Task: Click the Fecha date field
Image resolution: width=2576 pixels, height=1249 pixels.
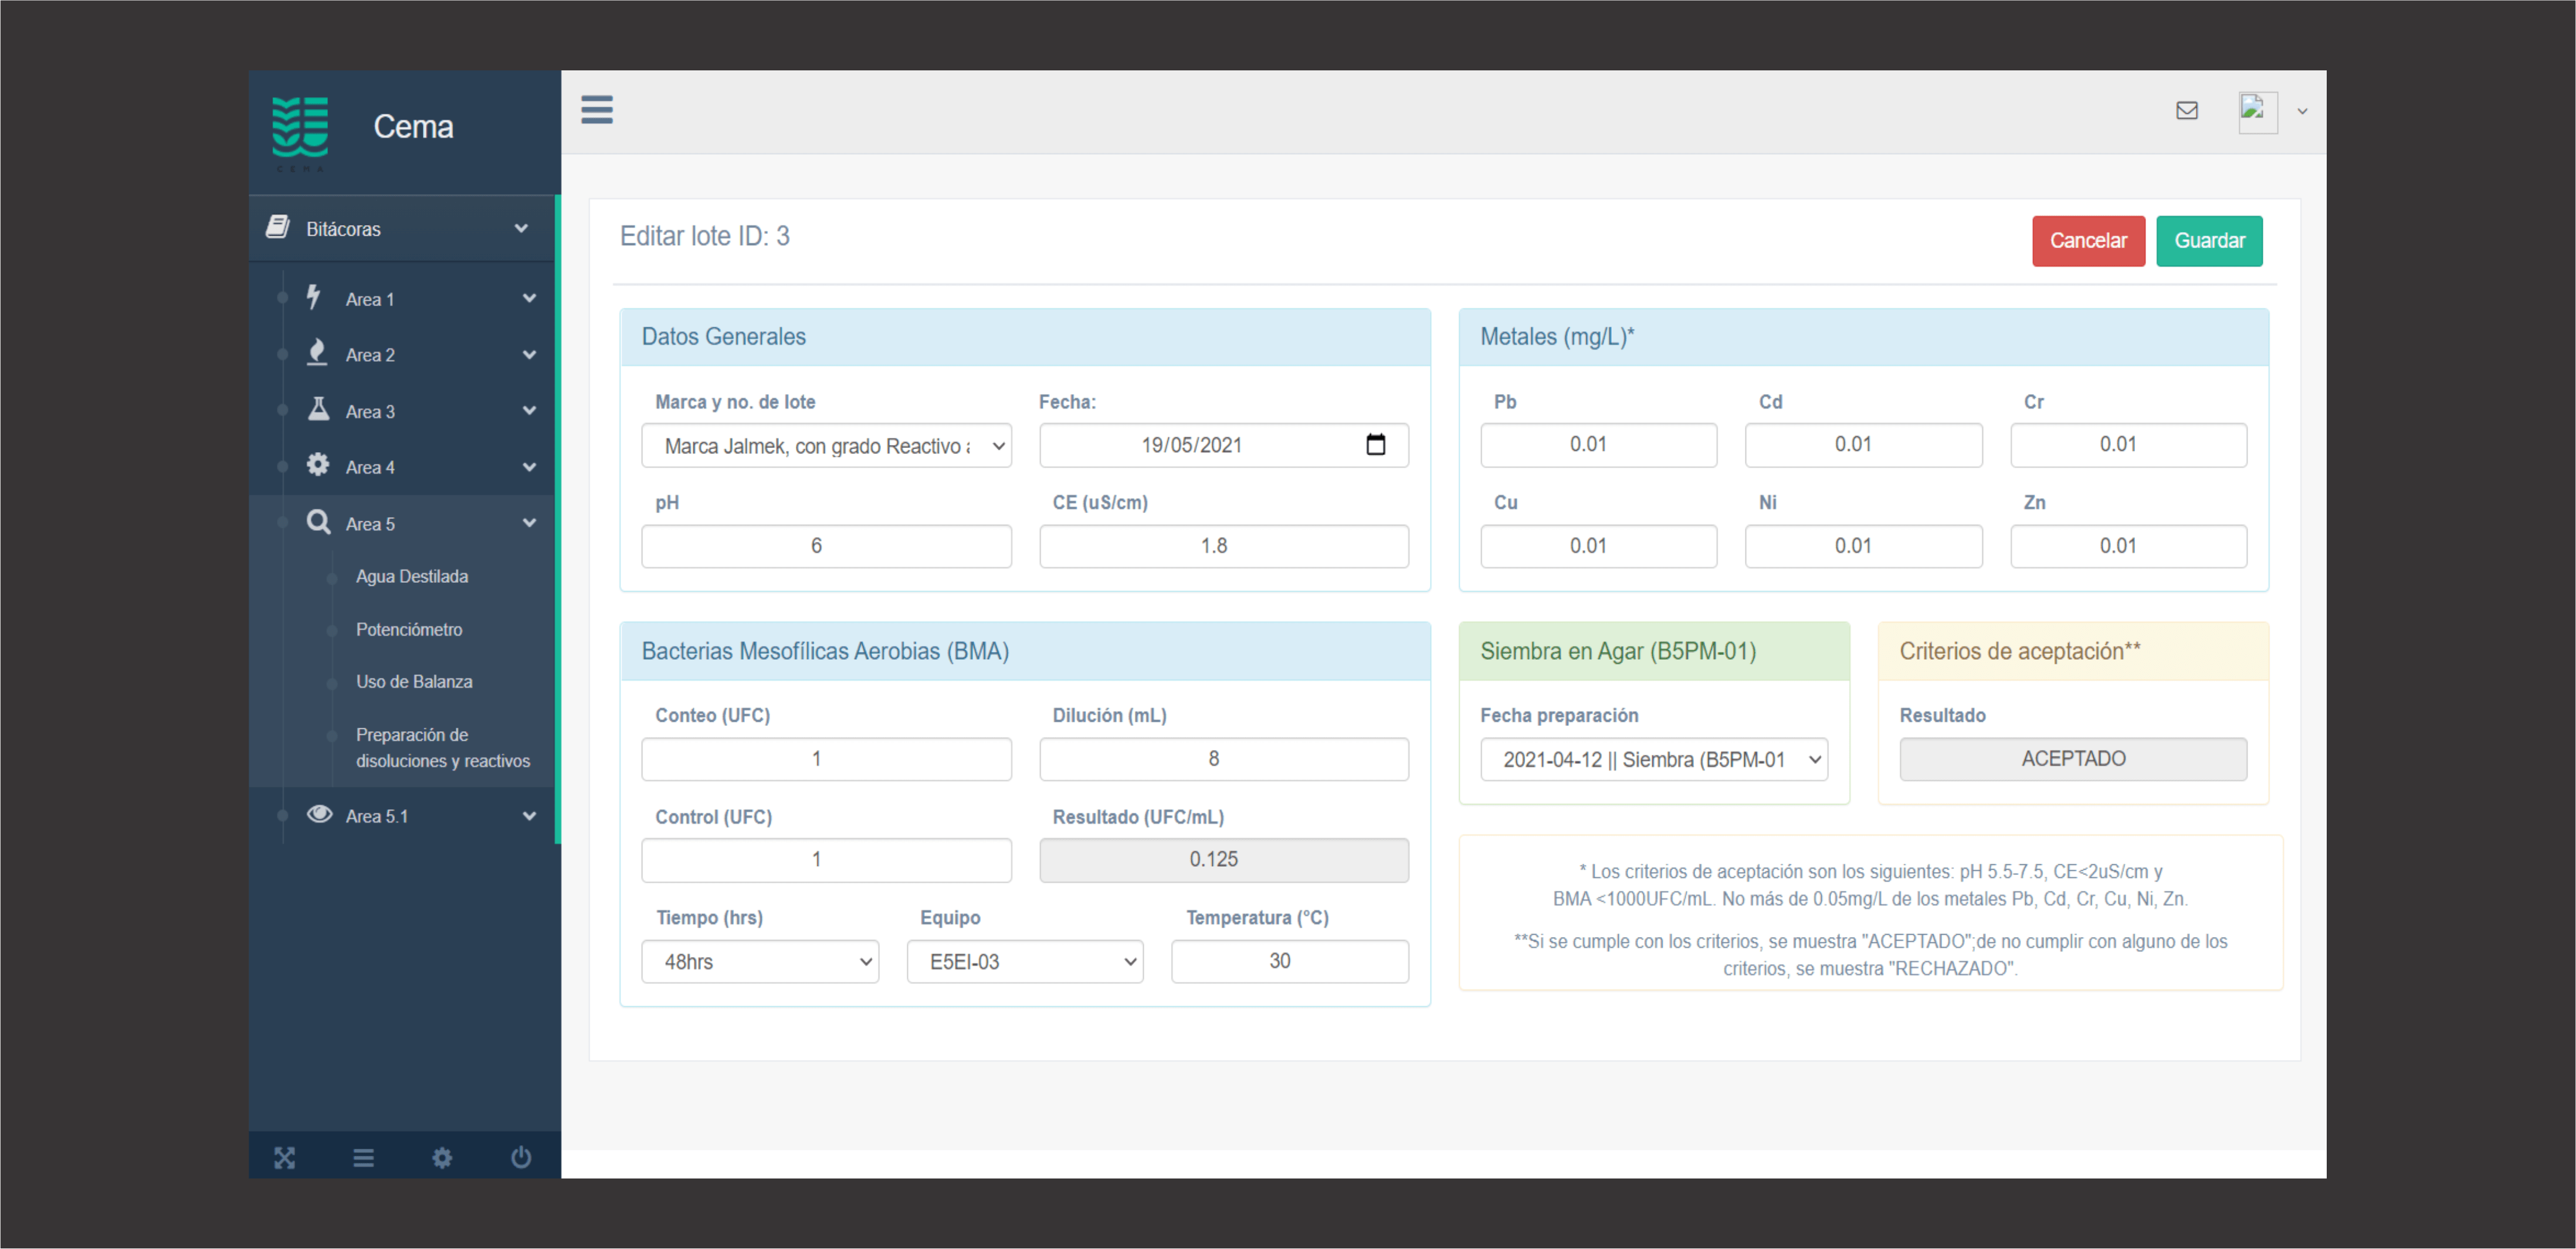Action: [1224, 445]
